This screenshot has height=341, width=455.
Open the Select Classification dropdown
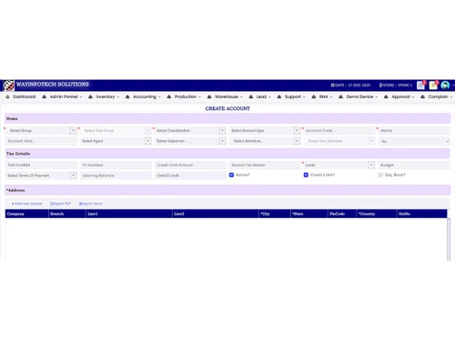click(190, 131)
